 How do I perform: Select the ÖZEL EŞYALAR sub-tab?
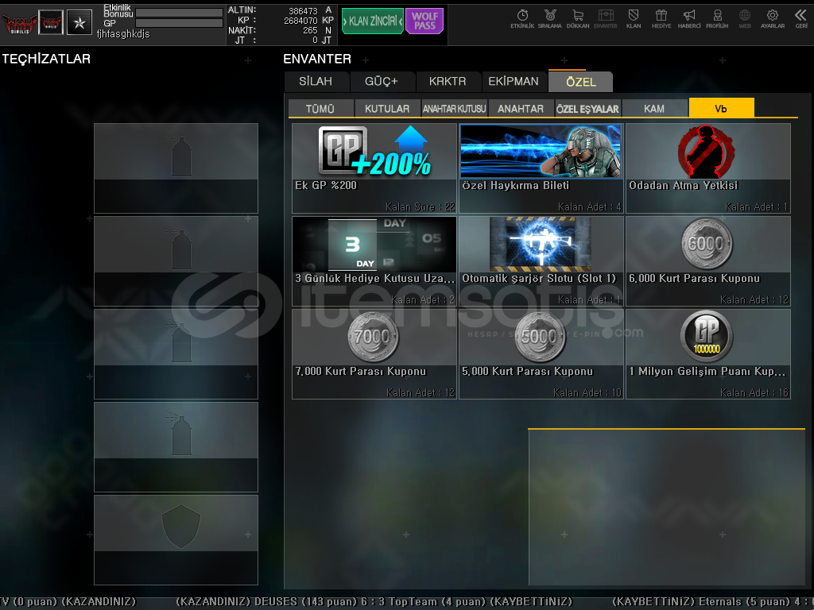click(x=587, y=108)
